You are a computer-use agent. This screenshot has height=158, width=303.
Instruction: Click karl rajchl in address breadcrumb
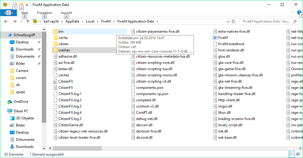pyautogui.click(x=51, y=21)
